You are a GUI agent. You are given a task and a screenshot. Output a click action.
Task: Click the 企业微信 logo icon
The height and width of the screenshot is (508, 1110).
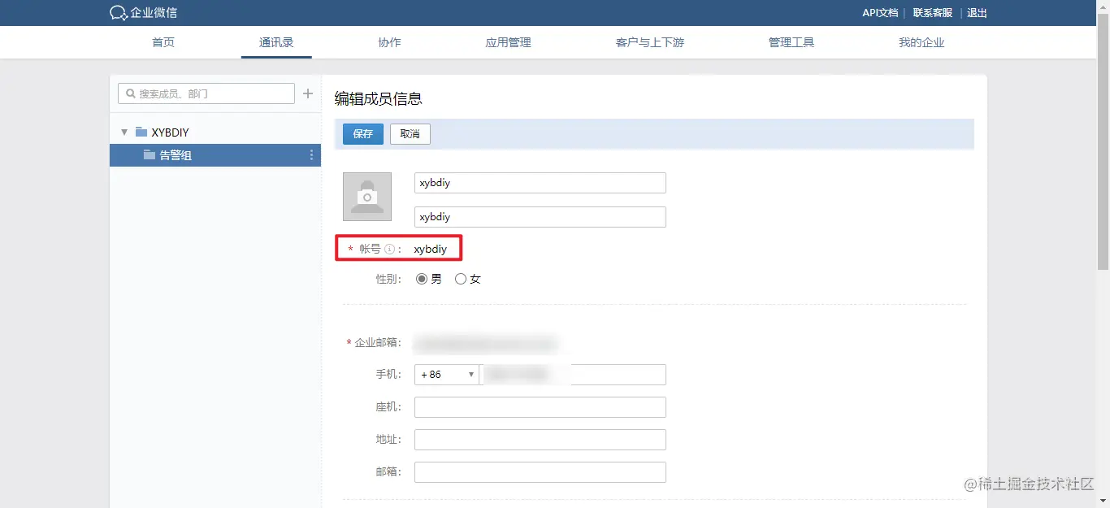[x=119, y=13]
